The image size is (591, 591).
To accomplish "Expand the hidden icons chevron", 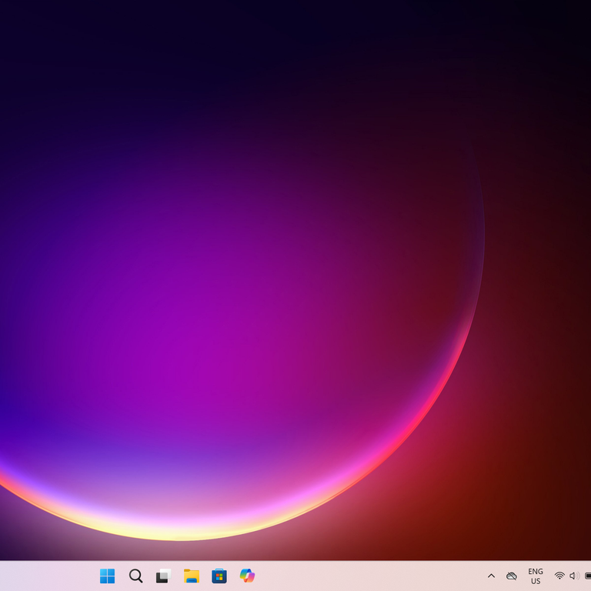I will (491, 576).
